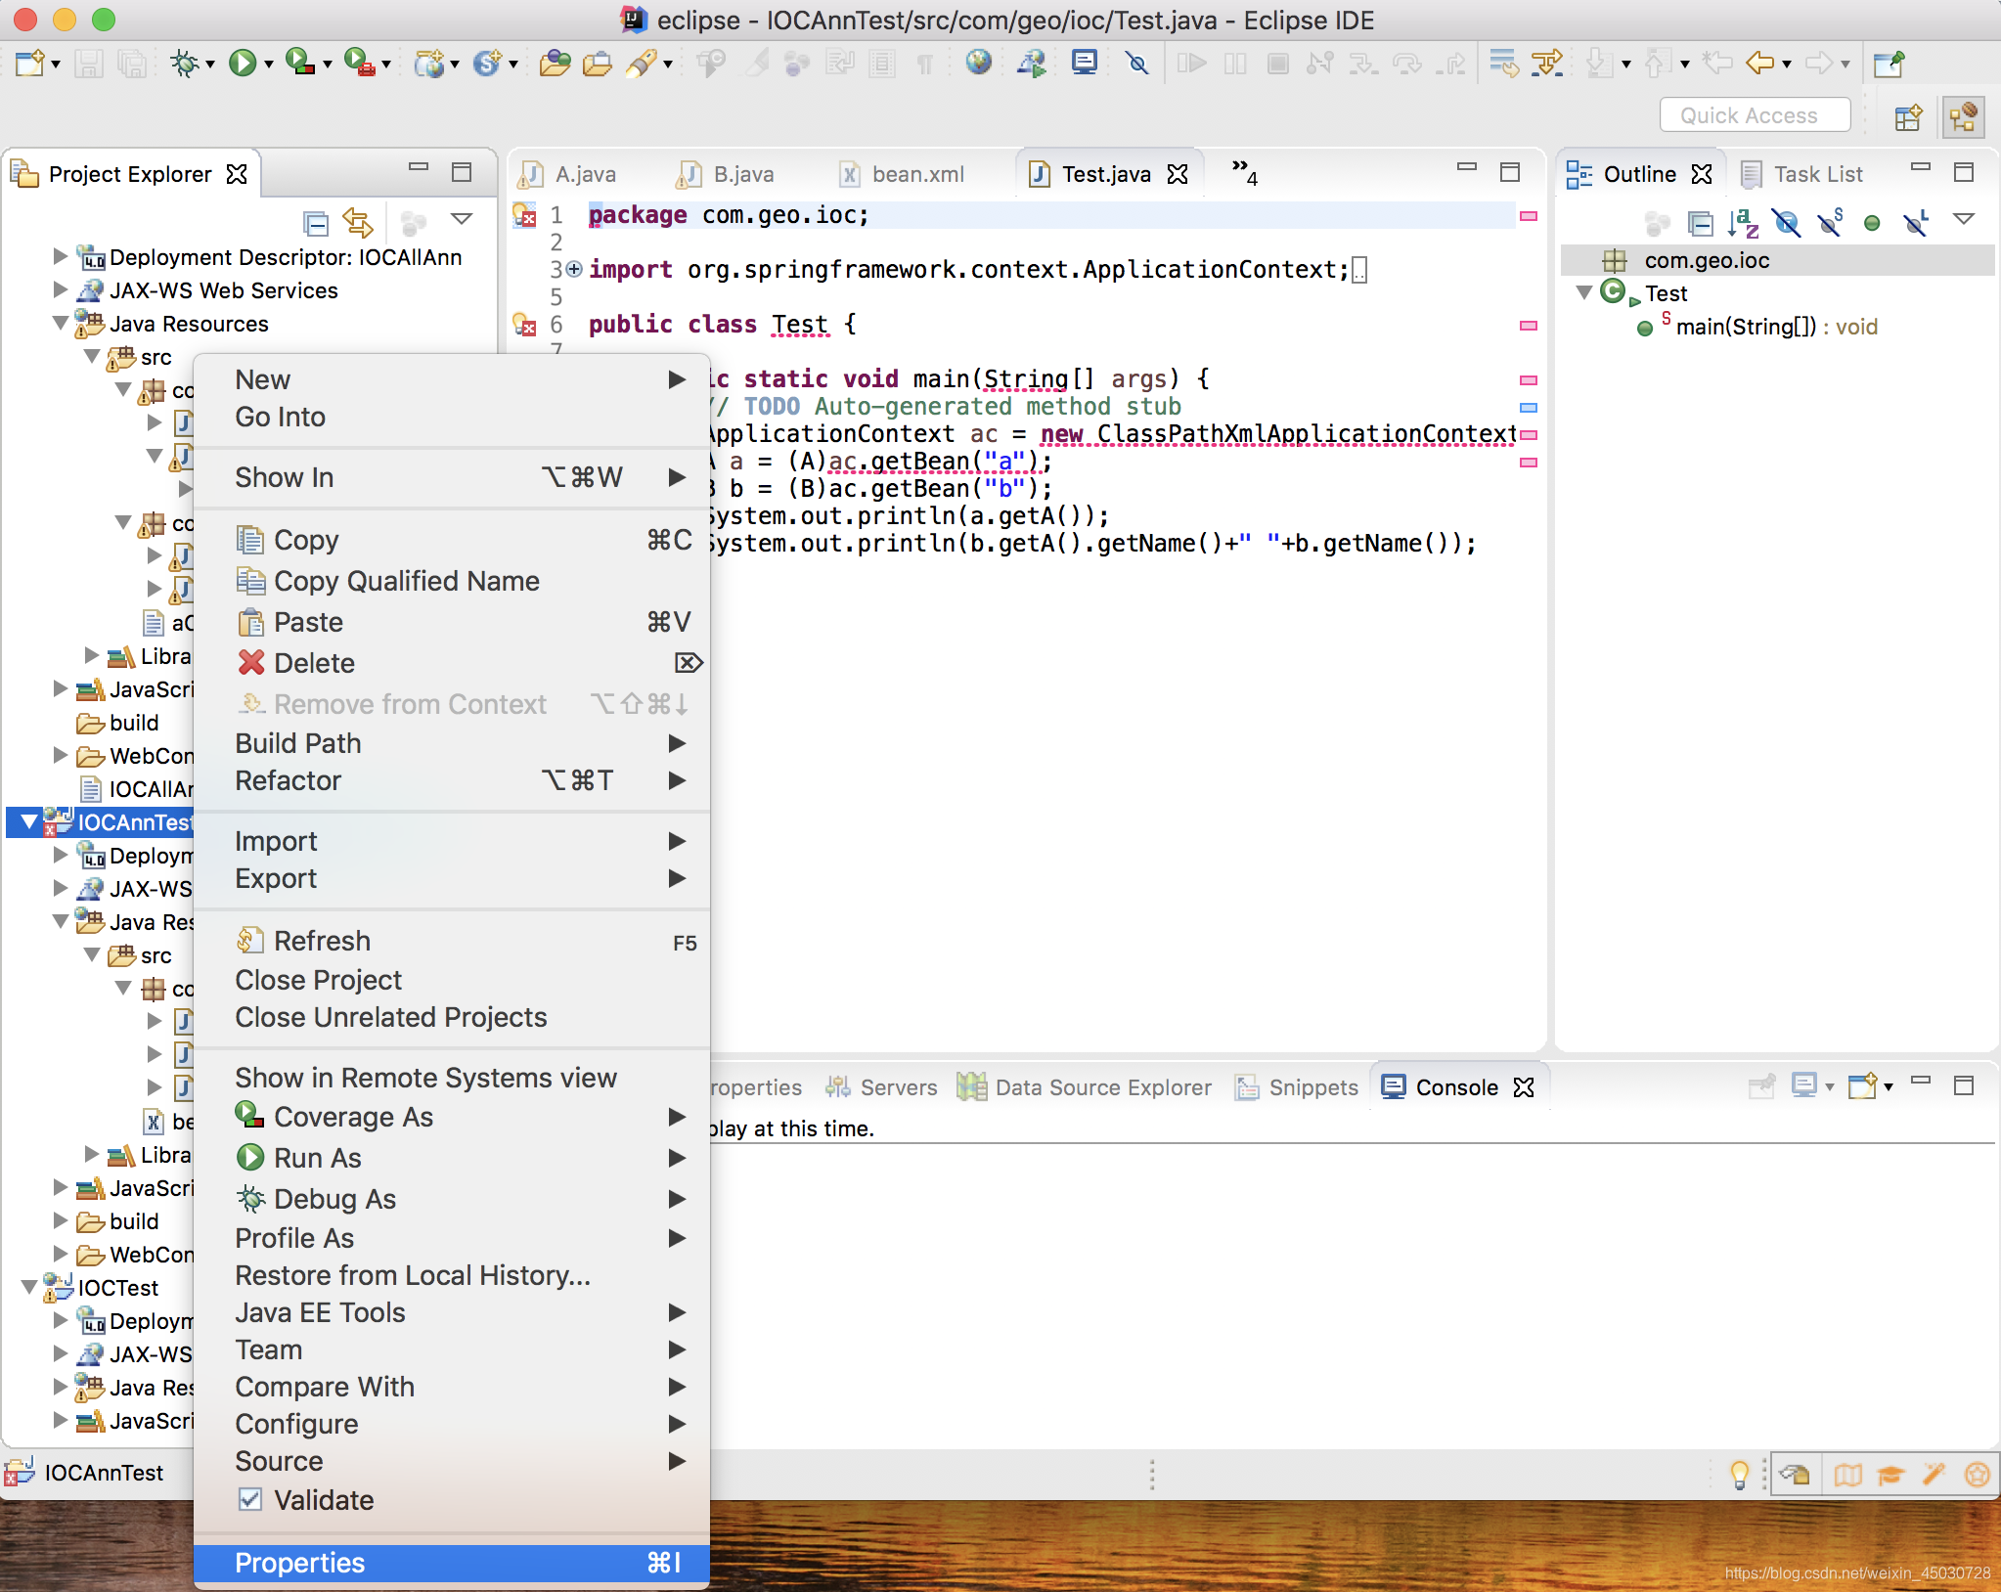Toggle Hide Non-Public Members in Outline

point(1872,224)
